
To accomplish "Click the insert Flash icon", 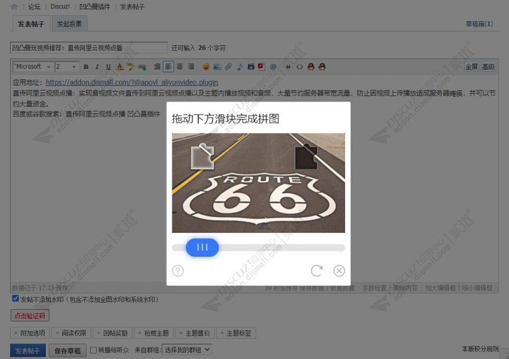I will coord(261,67).
